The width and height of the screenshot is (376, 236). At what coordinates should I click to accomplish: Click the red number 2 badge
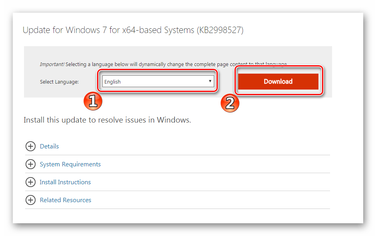[x=230, y=102]
